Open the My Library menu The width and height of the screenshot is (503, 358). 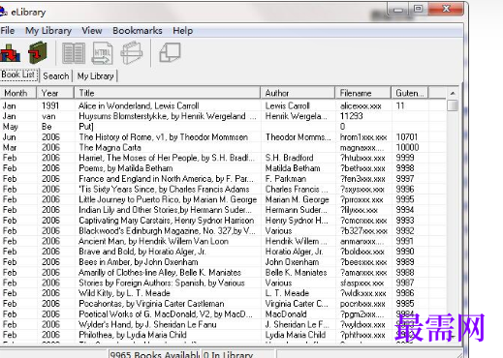(x=48, y=31)
